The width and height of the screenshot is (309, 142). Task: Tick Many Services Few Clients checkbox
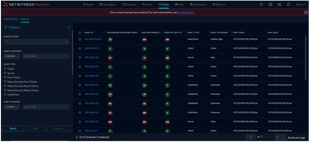click(x=5, y=81)
